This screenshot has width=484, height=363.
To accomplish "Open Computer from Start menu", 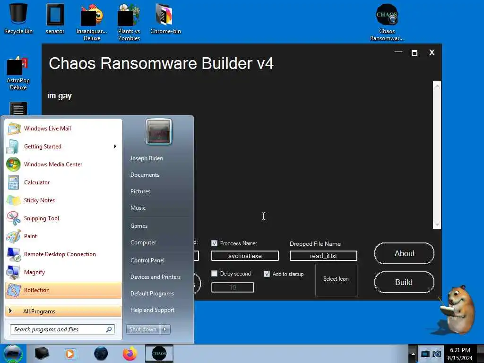I will click(143, 242).
